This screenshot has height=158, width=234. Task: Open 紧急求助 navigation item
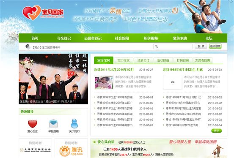pos(180,38)
